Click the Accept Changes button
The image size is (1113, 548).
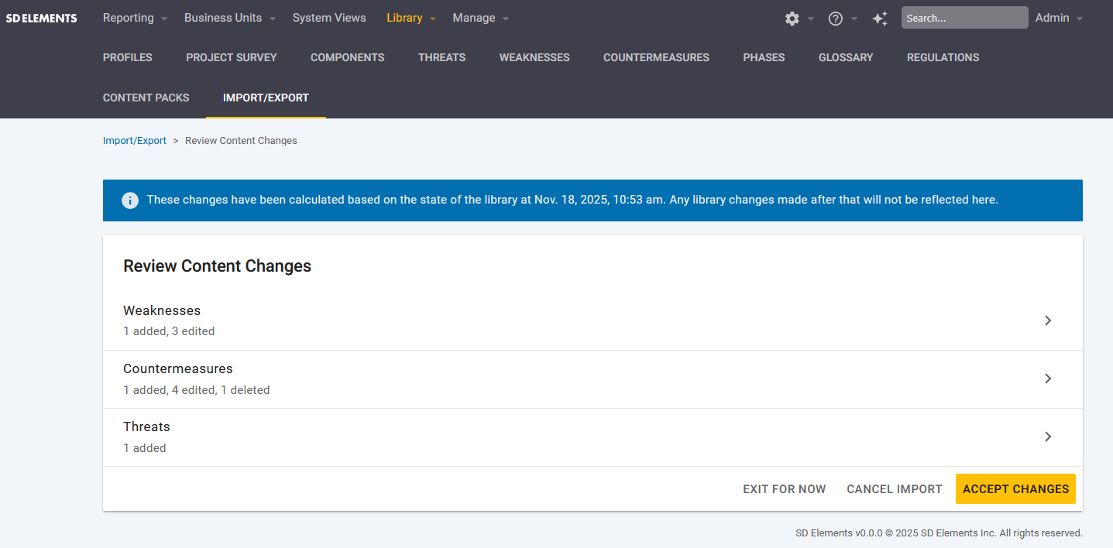click(x=1015, y=489)
